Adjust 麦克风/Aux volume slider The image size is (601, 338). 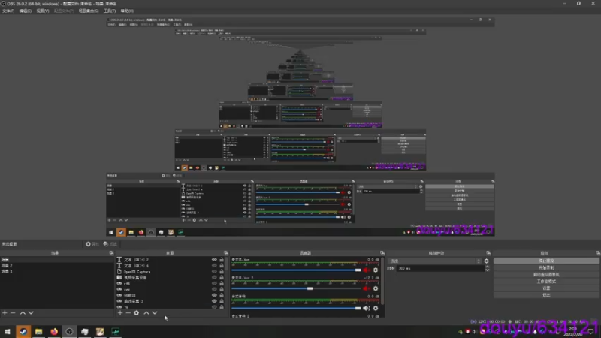pos(296,270)
